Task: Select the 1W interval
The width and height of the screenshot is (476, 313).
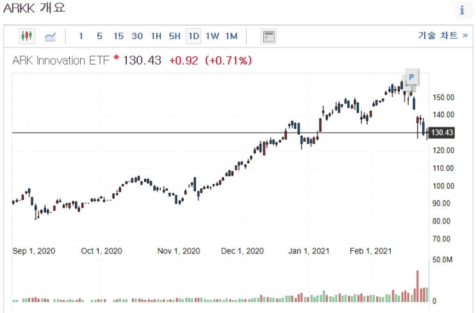Action: [212, 36]
